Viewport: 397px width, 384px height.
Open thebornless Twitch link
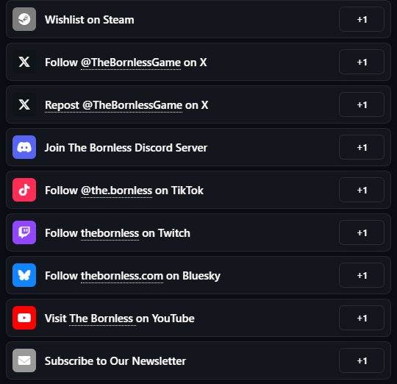110,233
